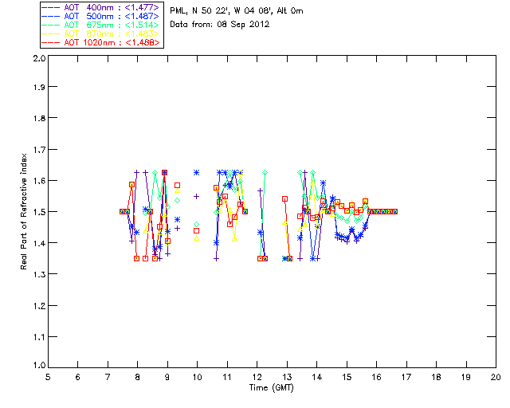Click the y-axis tick label "1.3"

coord(39,274)
